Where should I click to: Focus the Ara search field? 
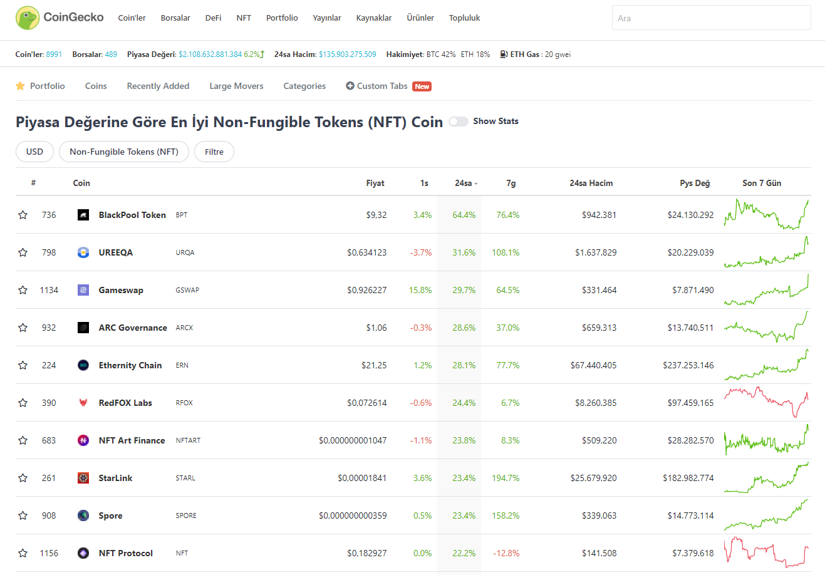(x=711, y=18)
